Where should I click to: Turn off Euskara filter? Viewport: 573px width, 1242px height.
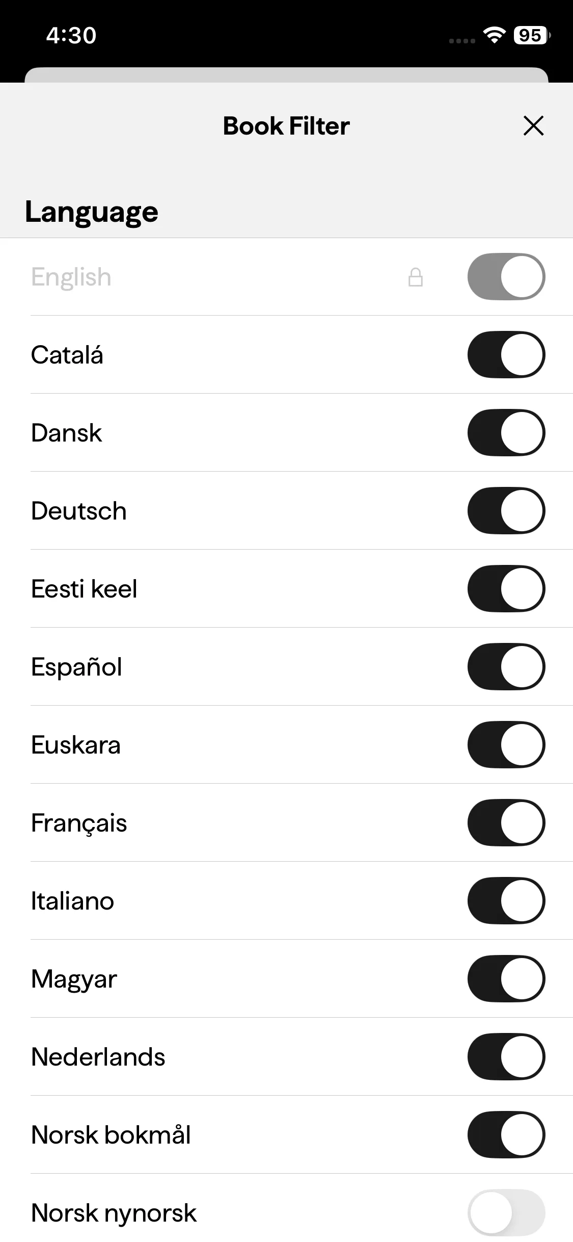tap(506, 745)
